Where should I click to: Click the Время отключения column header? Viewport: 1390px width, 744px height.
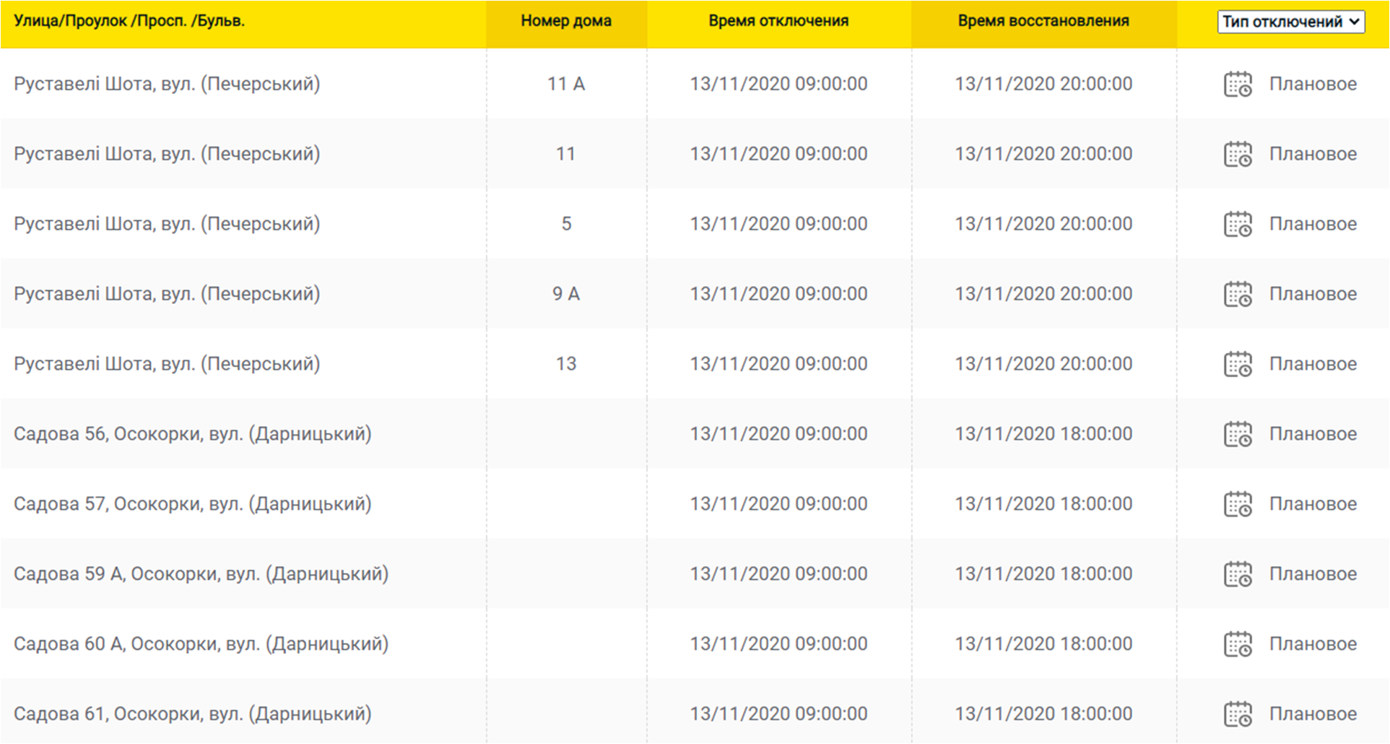778,21
